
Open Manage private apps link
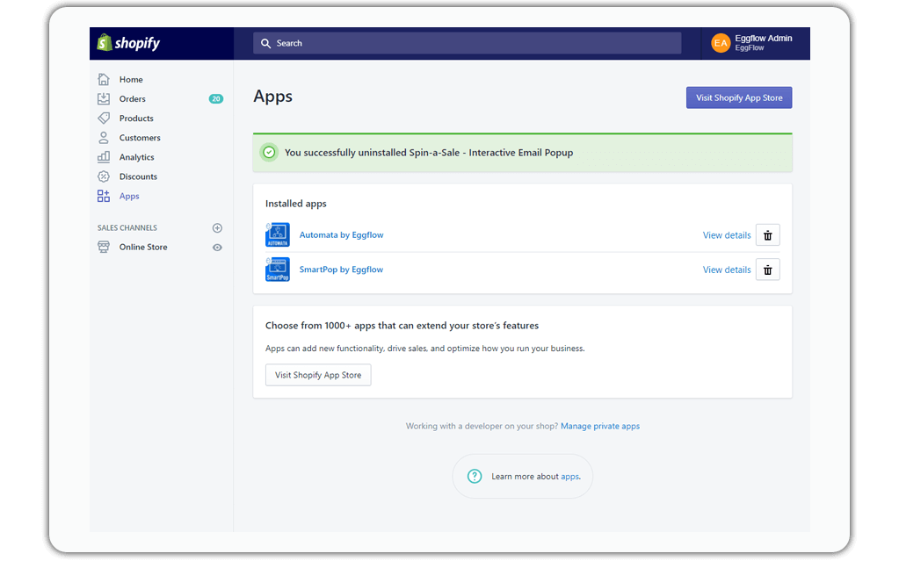tap(600, 426)
